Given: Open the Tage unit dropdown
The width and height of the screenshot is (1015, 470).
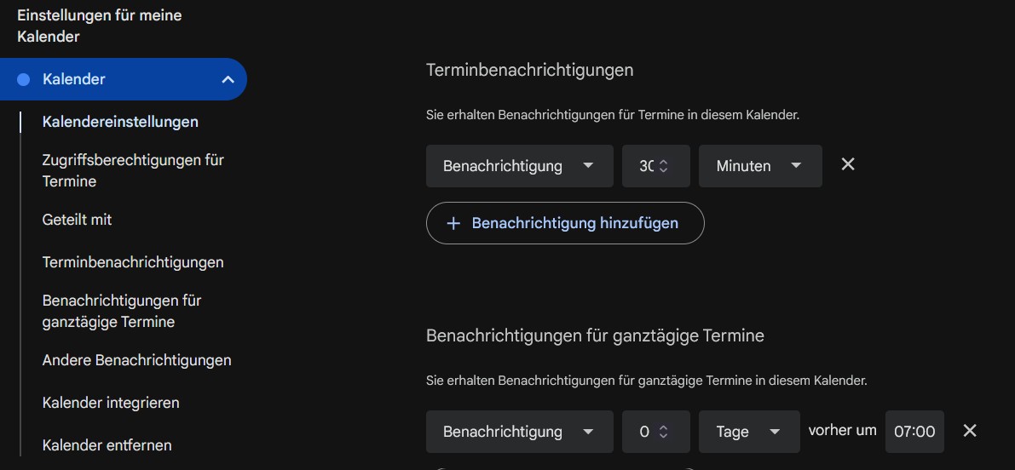Looking at the screenshot, I should point(748,432).
